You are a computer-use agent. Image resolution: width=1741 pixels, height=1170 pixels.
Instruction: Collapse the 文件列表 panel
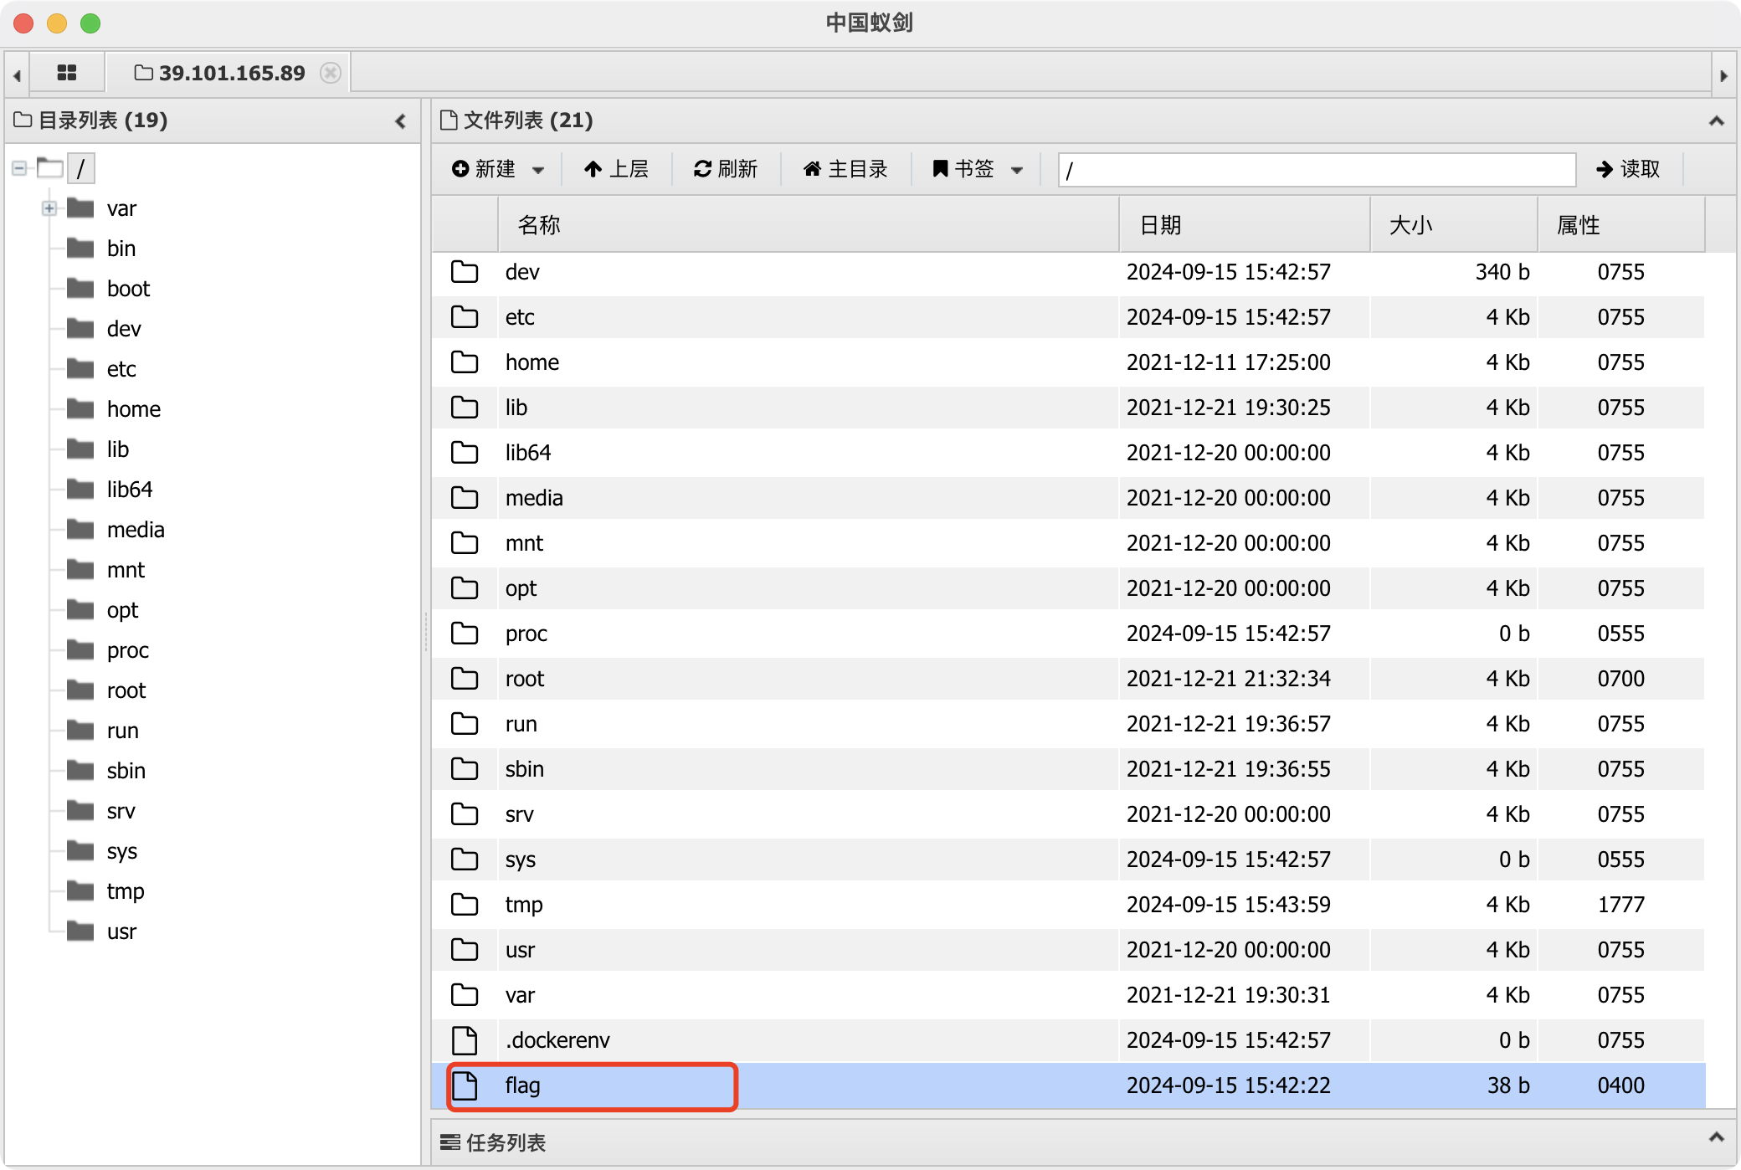(x=1716, y=121)
